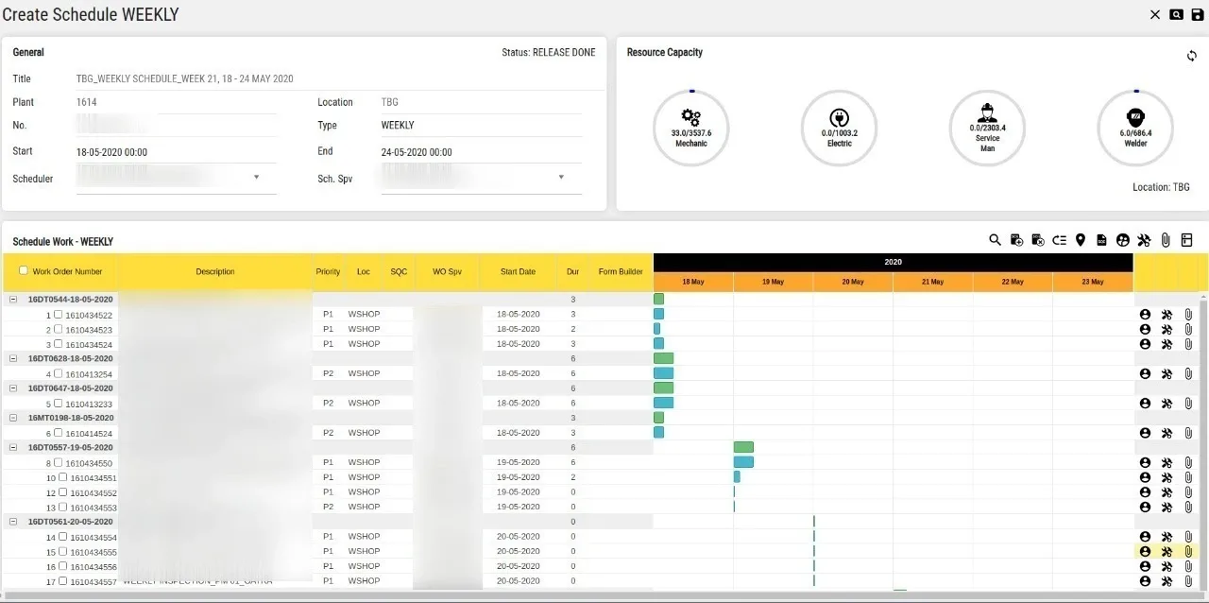The image size is (1209, 603).
Task: Check the box for work order 1610434554
Action: (63, 537)
